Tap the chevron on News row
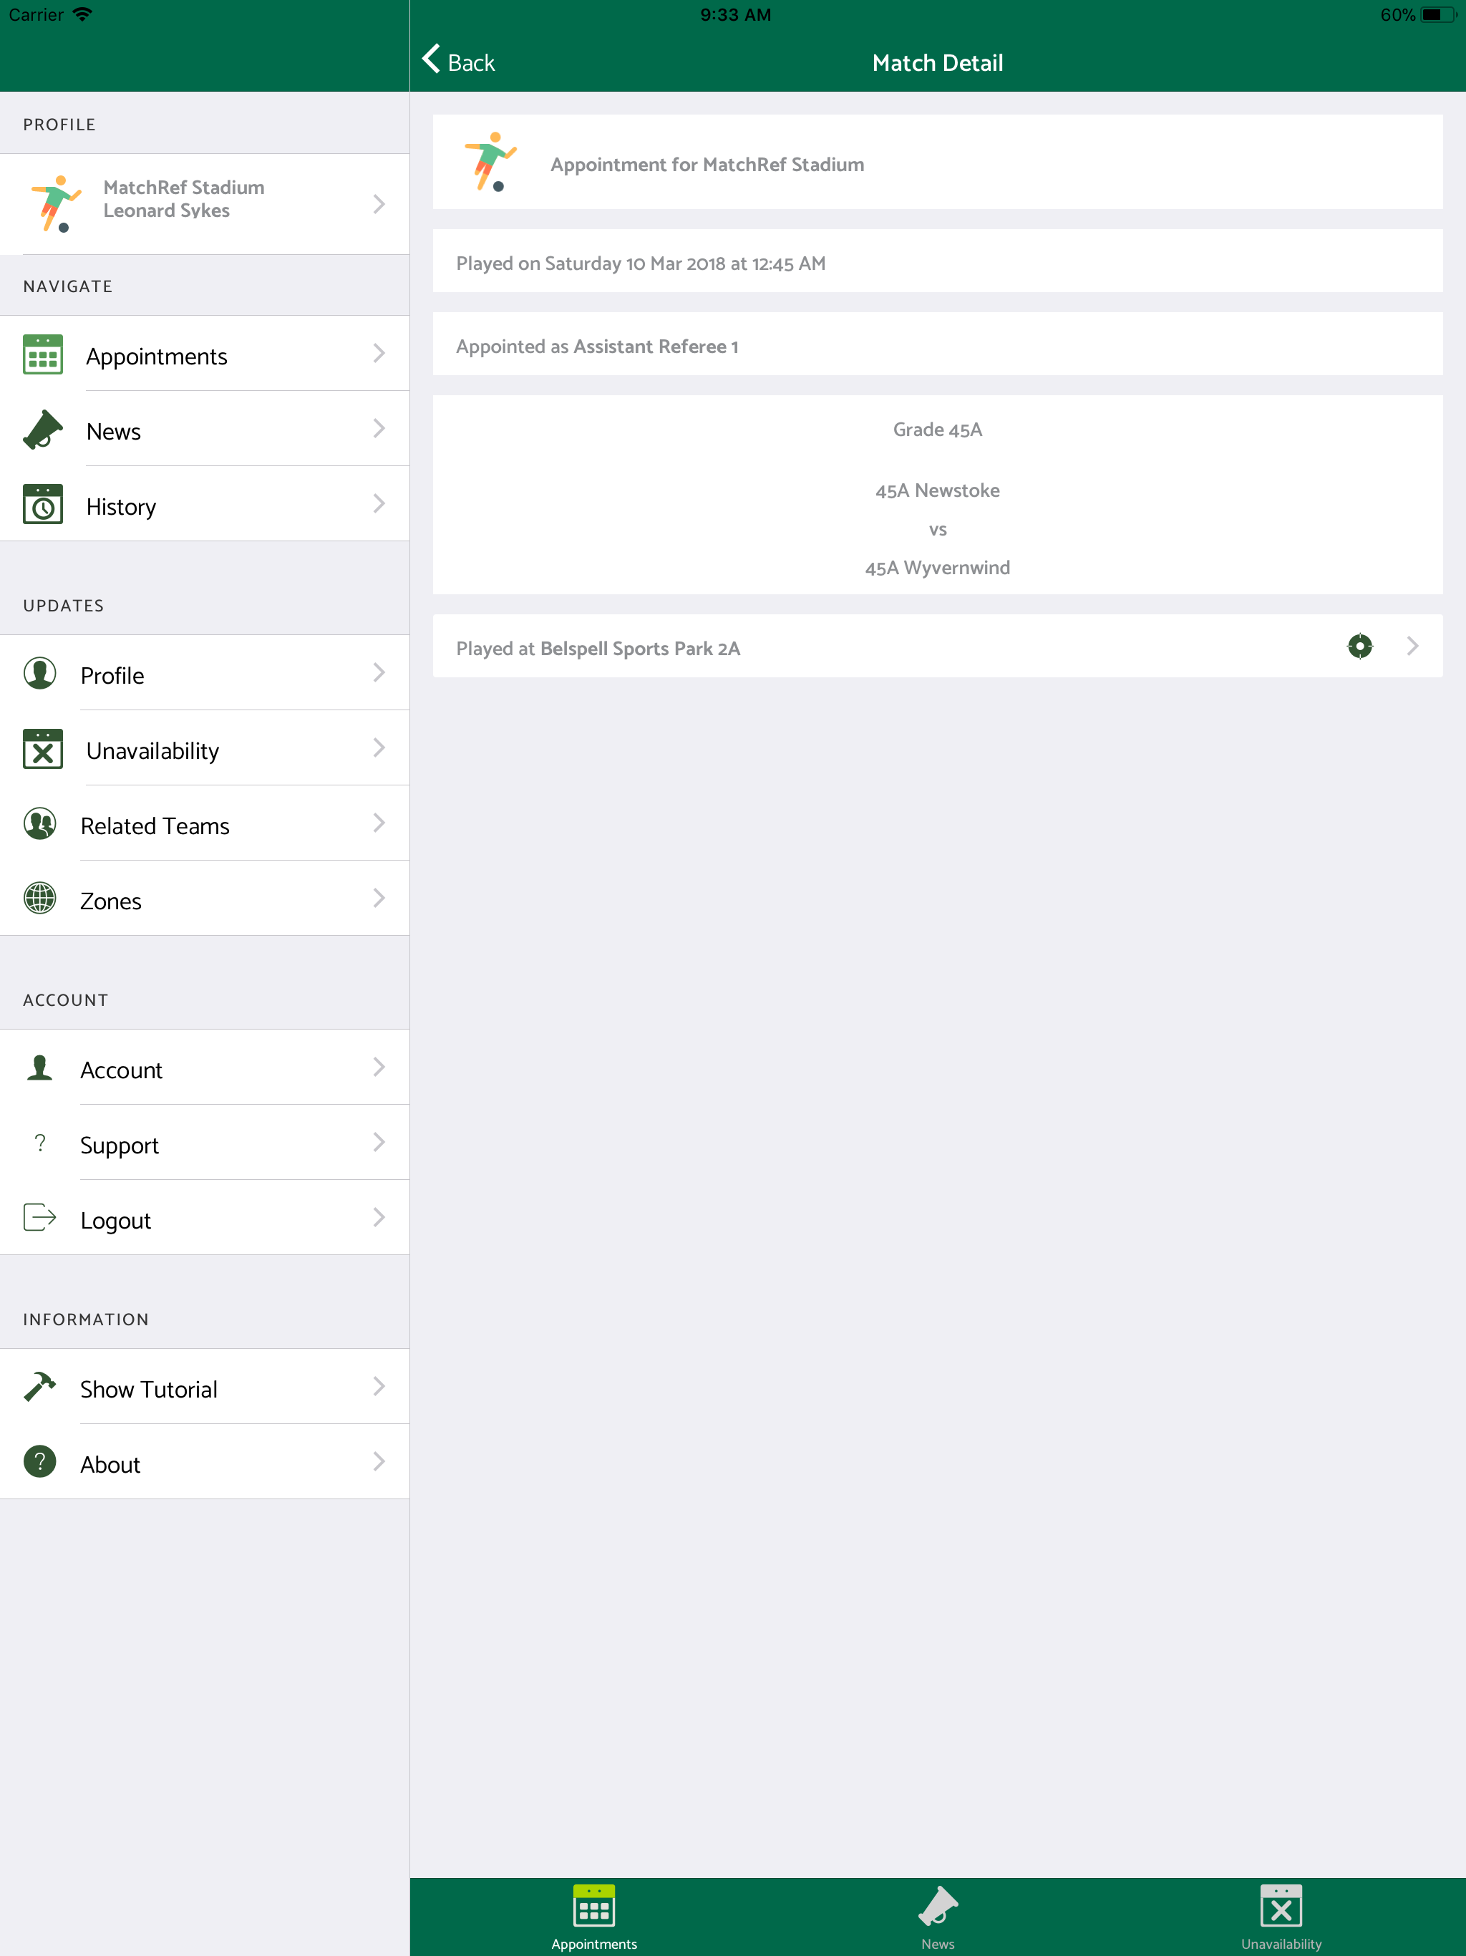Screen dimensions: 1466x1956 click(x=379, y=429)
